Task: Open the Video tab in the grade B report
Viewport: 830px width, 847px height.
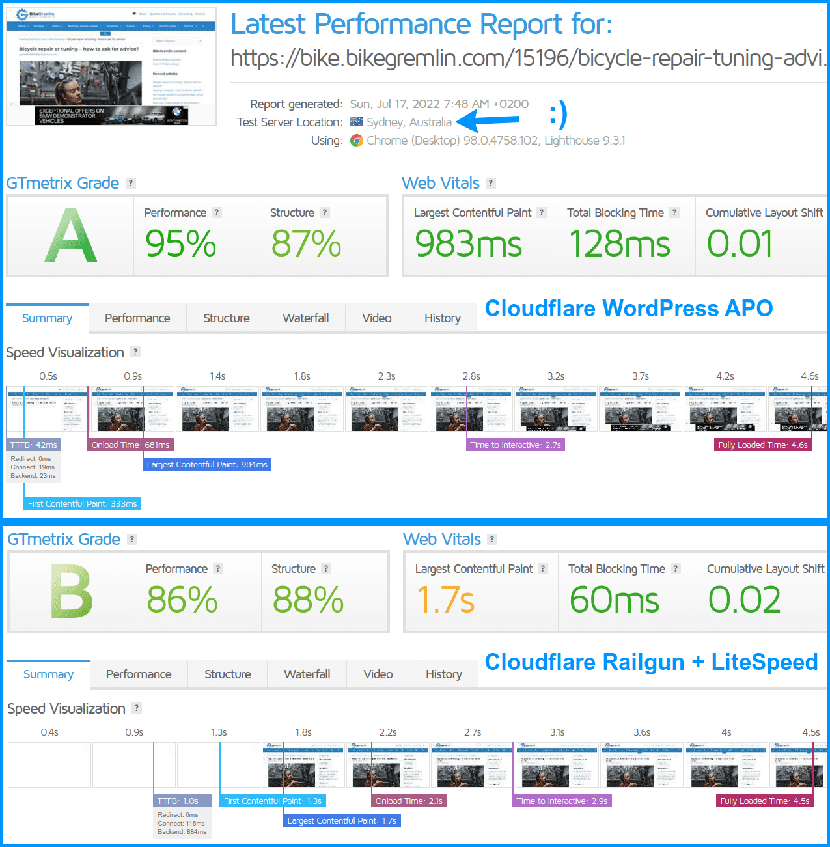Action: [x=378, y=674]
